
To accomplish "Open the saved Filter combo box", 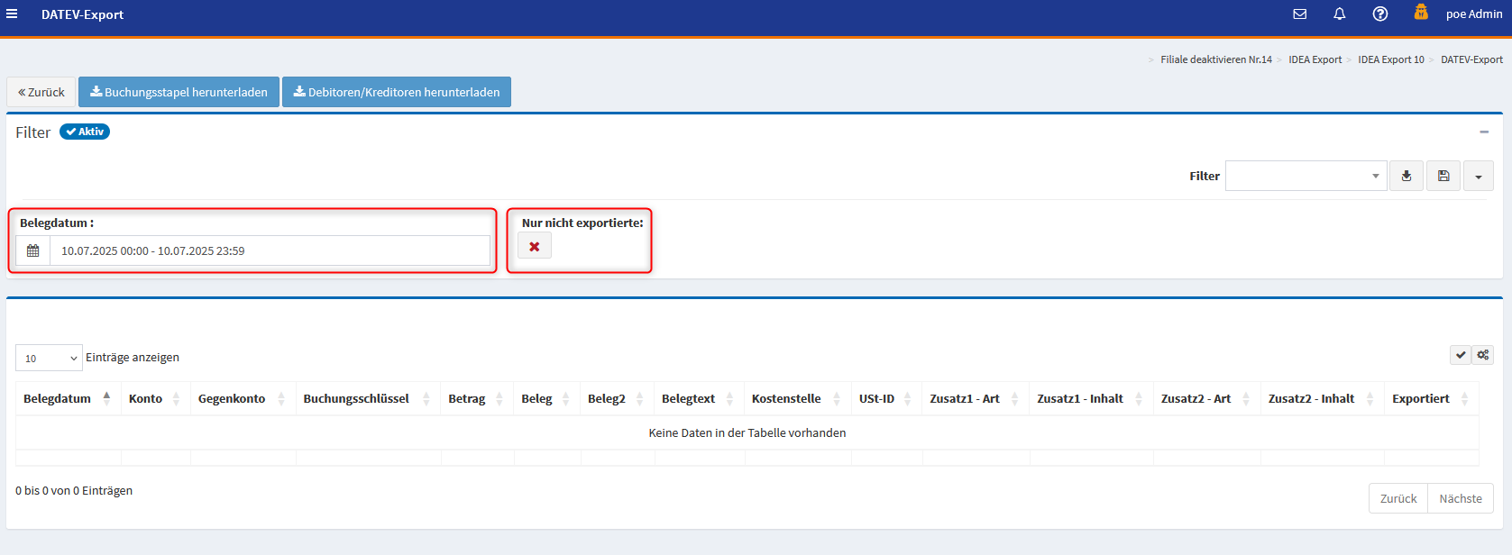I will tap(1304, 176).
